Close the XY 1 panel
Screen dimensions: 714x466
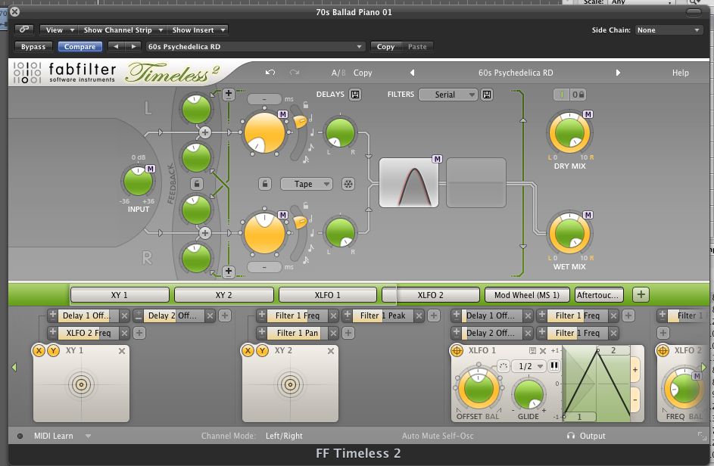pos(122,351)
